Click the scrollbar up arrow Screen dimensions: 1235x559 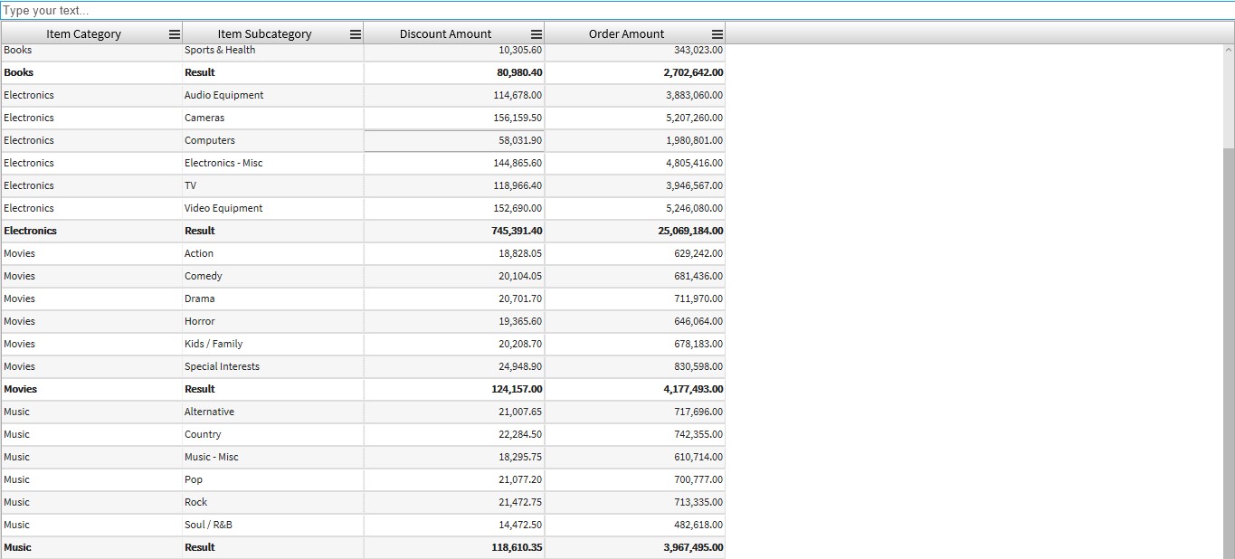pyautogui.click(x=1228, y=51)
